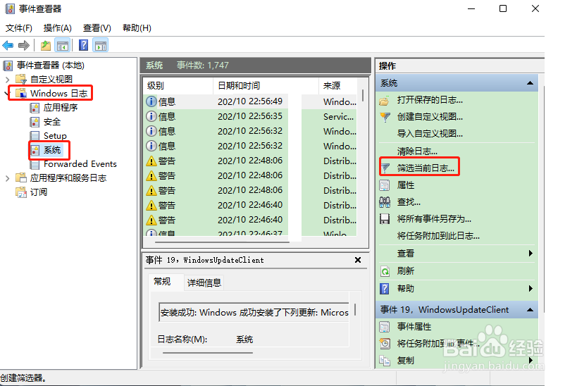Select the first 22:46:40 warning event row
Image resolution: width=577 pixels, height=386 pixels.
tap(252, 205)
